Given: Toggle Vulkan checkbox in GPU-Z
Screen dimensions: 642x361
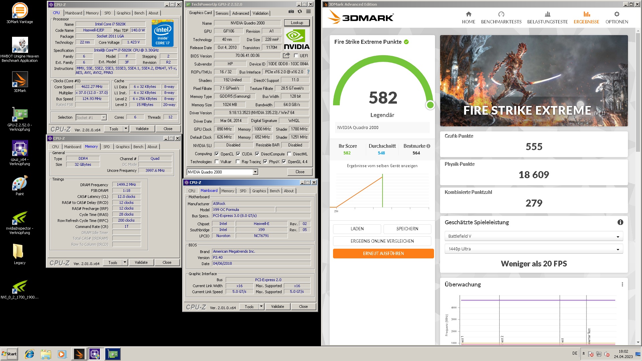Looking at the screenshot, I should point(217,162).
